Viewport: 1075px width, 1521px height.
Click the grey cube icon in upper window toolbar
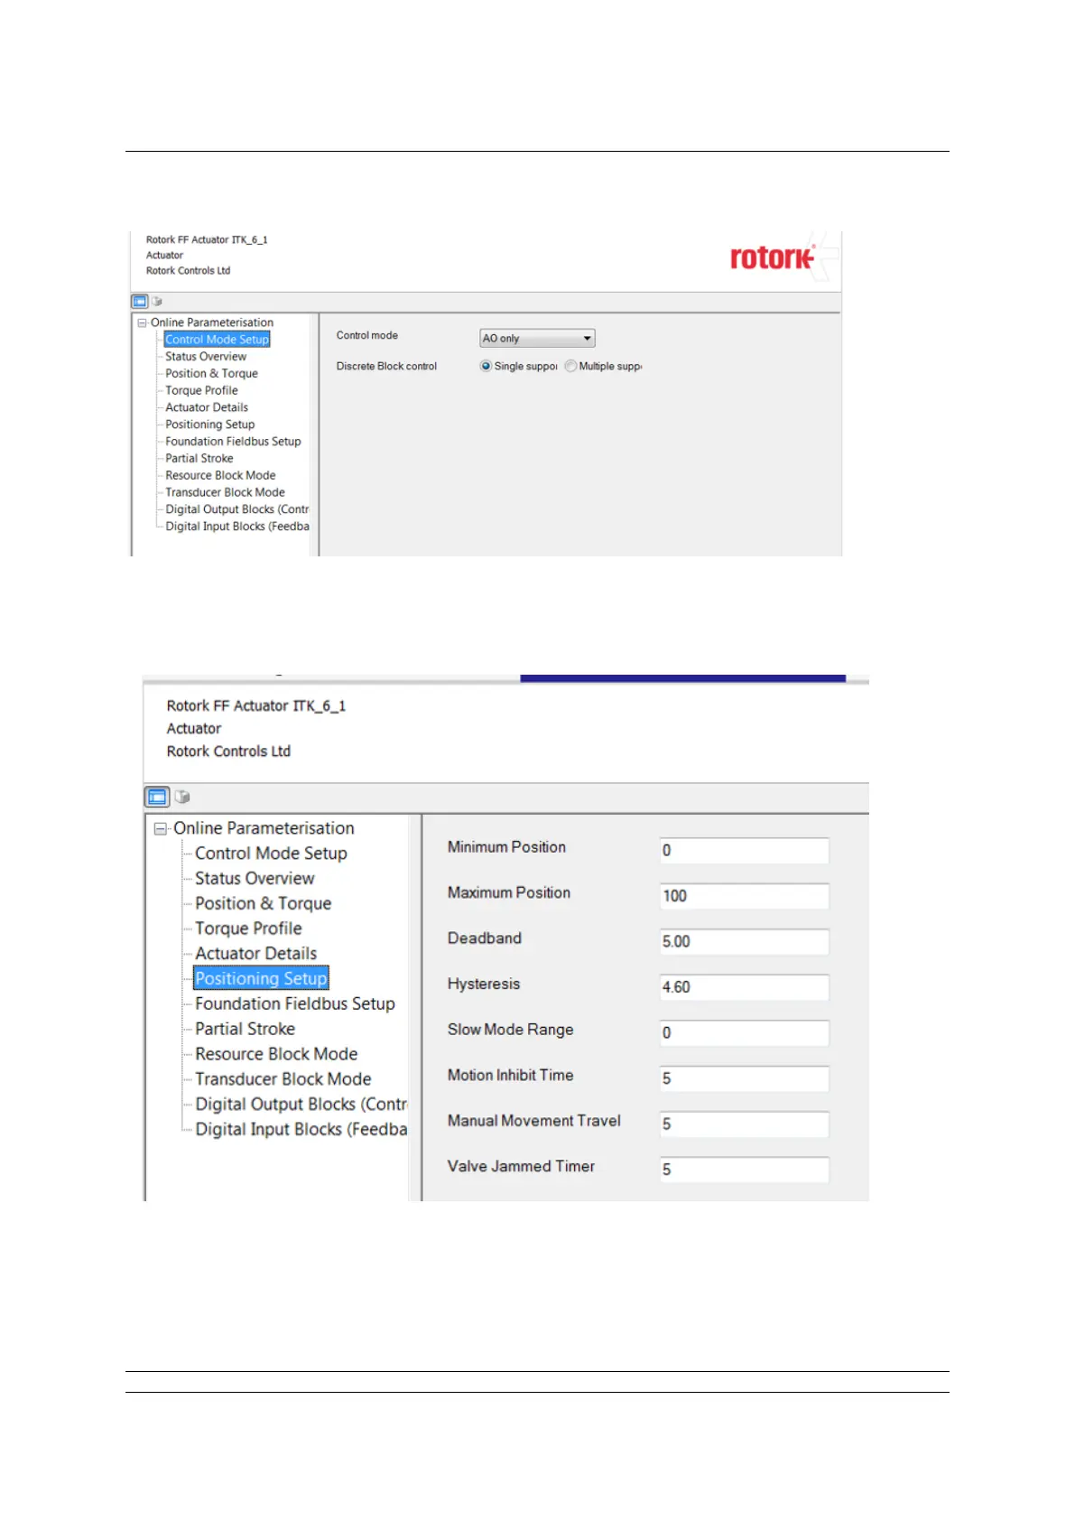(x=156, y=302)
